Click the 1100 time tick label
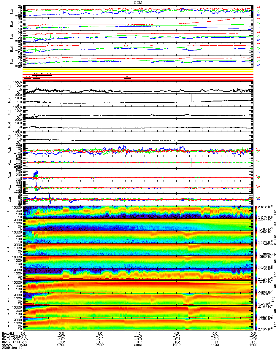 [215, 345]
